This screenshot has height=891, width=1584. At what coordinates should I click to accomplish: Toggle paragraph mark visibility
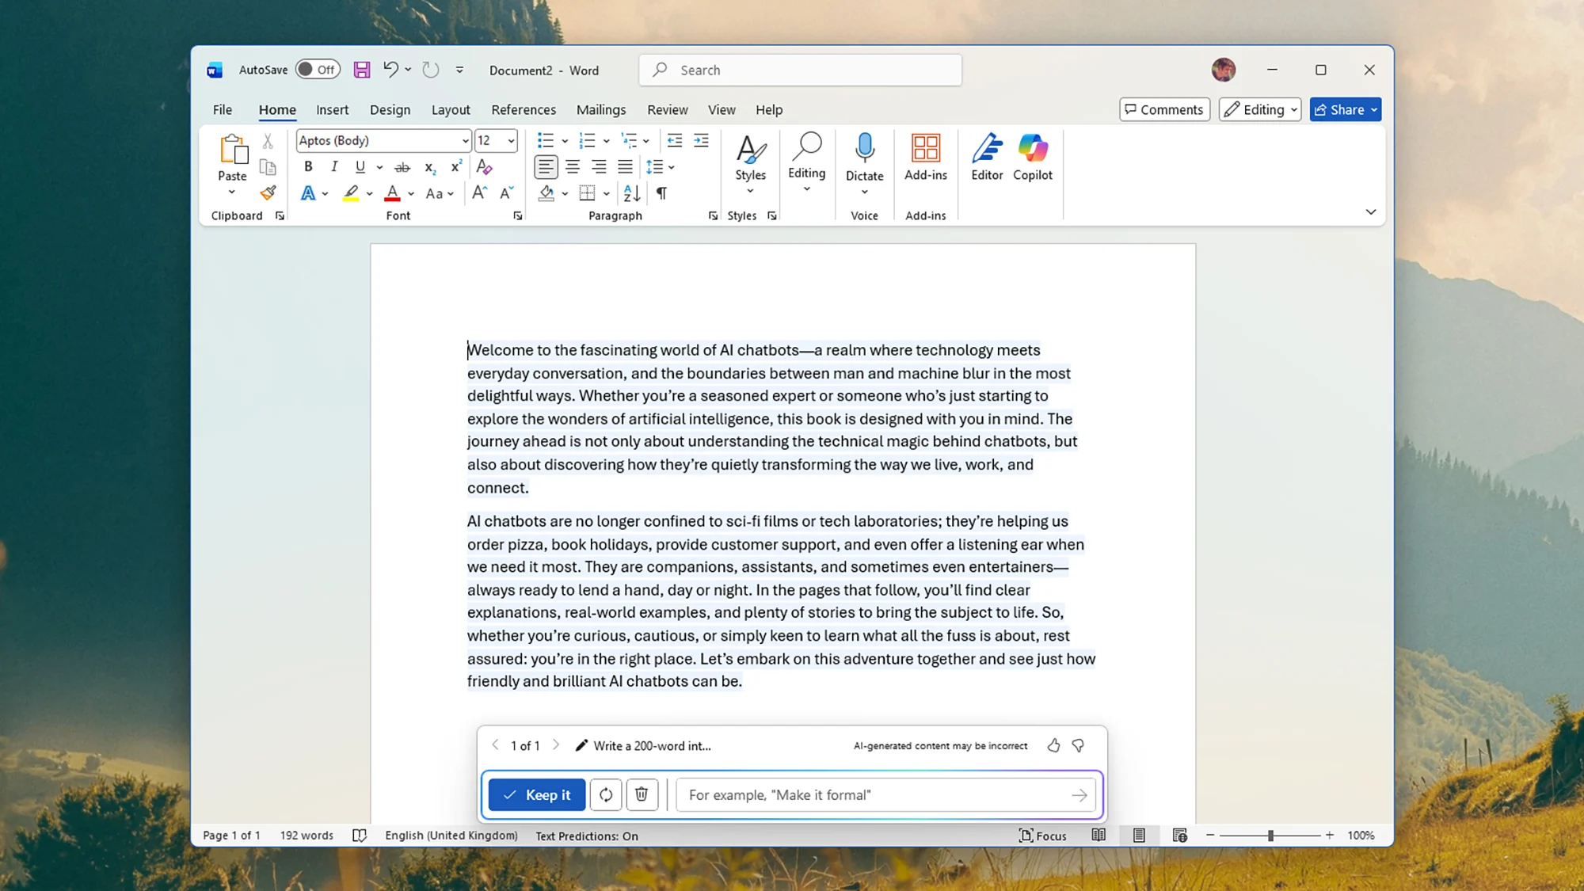pos(661,192)
